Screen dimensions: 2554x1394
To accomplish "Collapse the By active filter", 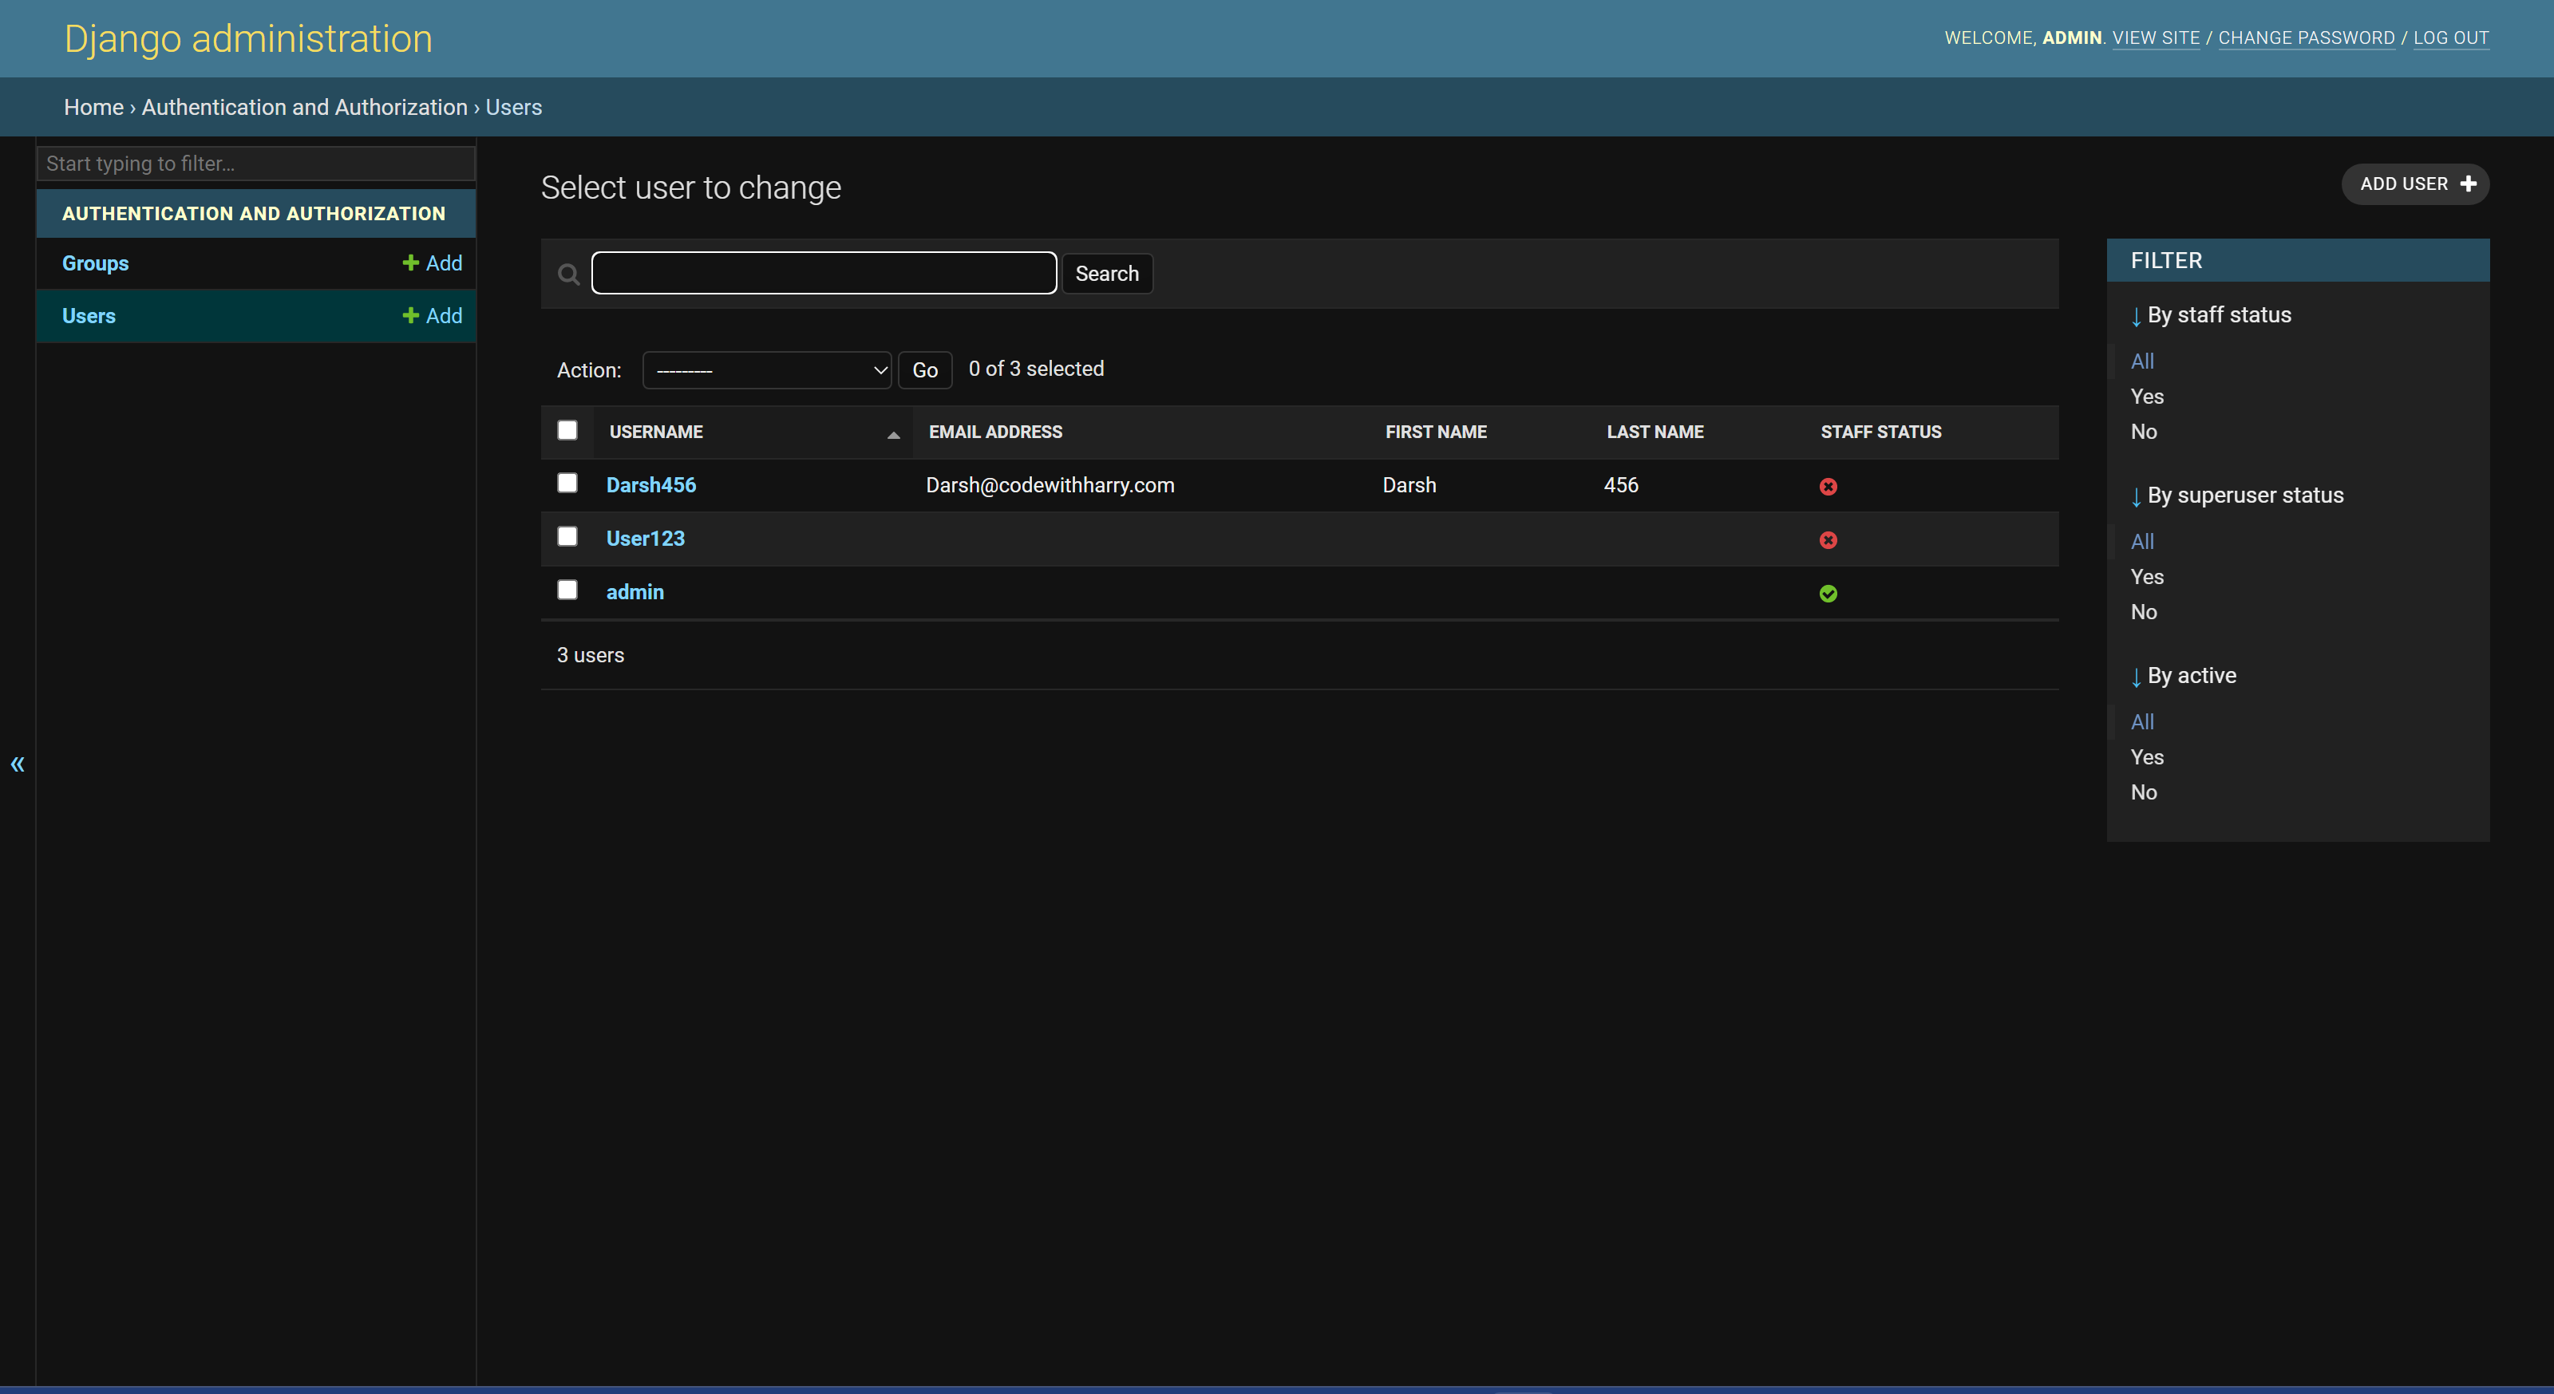I will pos(2183,676).
